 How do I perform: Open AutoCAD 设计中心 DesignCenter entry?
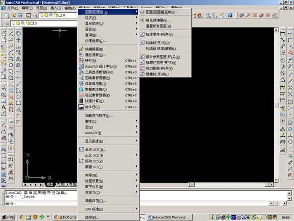[109, 67]
